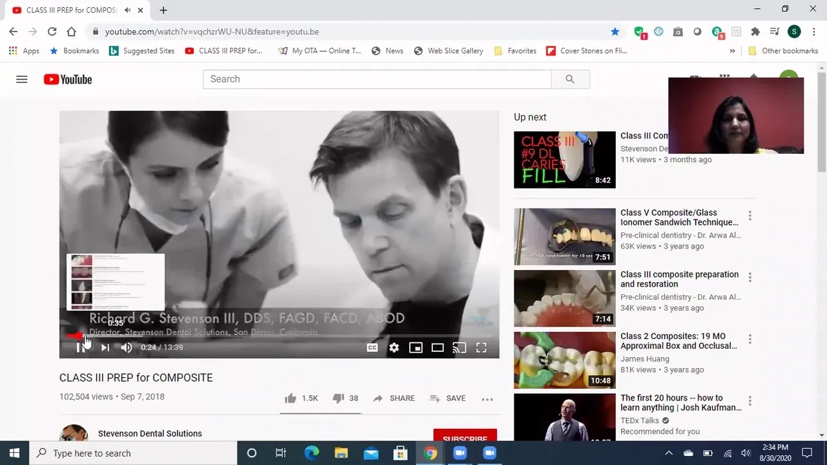Open Windows notification center

(807, 453)
